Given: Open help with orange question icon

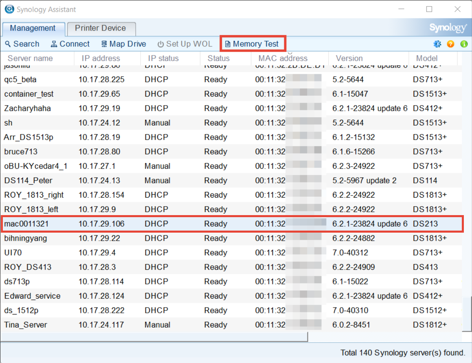Looking at the screenshot, I should point(451,44).
